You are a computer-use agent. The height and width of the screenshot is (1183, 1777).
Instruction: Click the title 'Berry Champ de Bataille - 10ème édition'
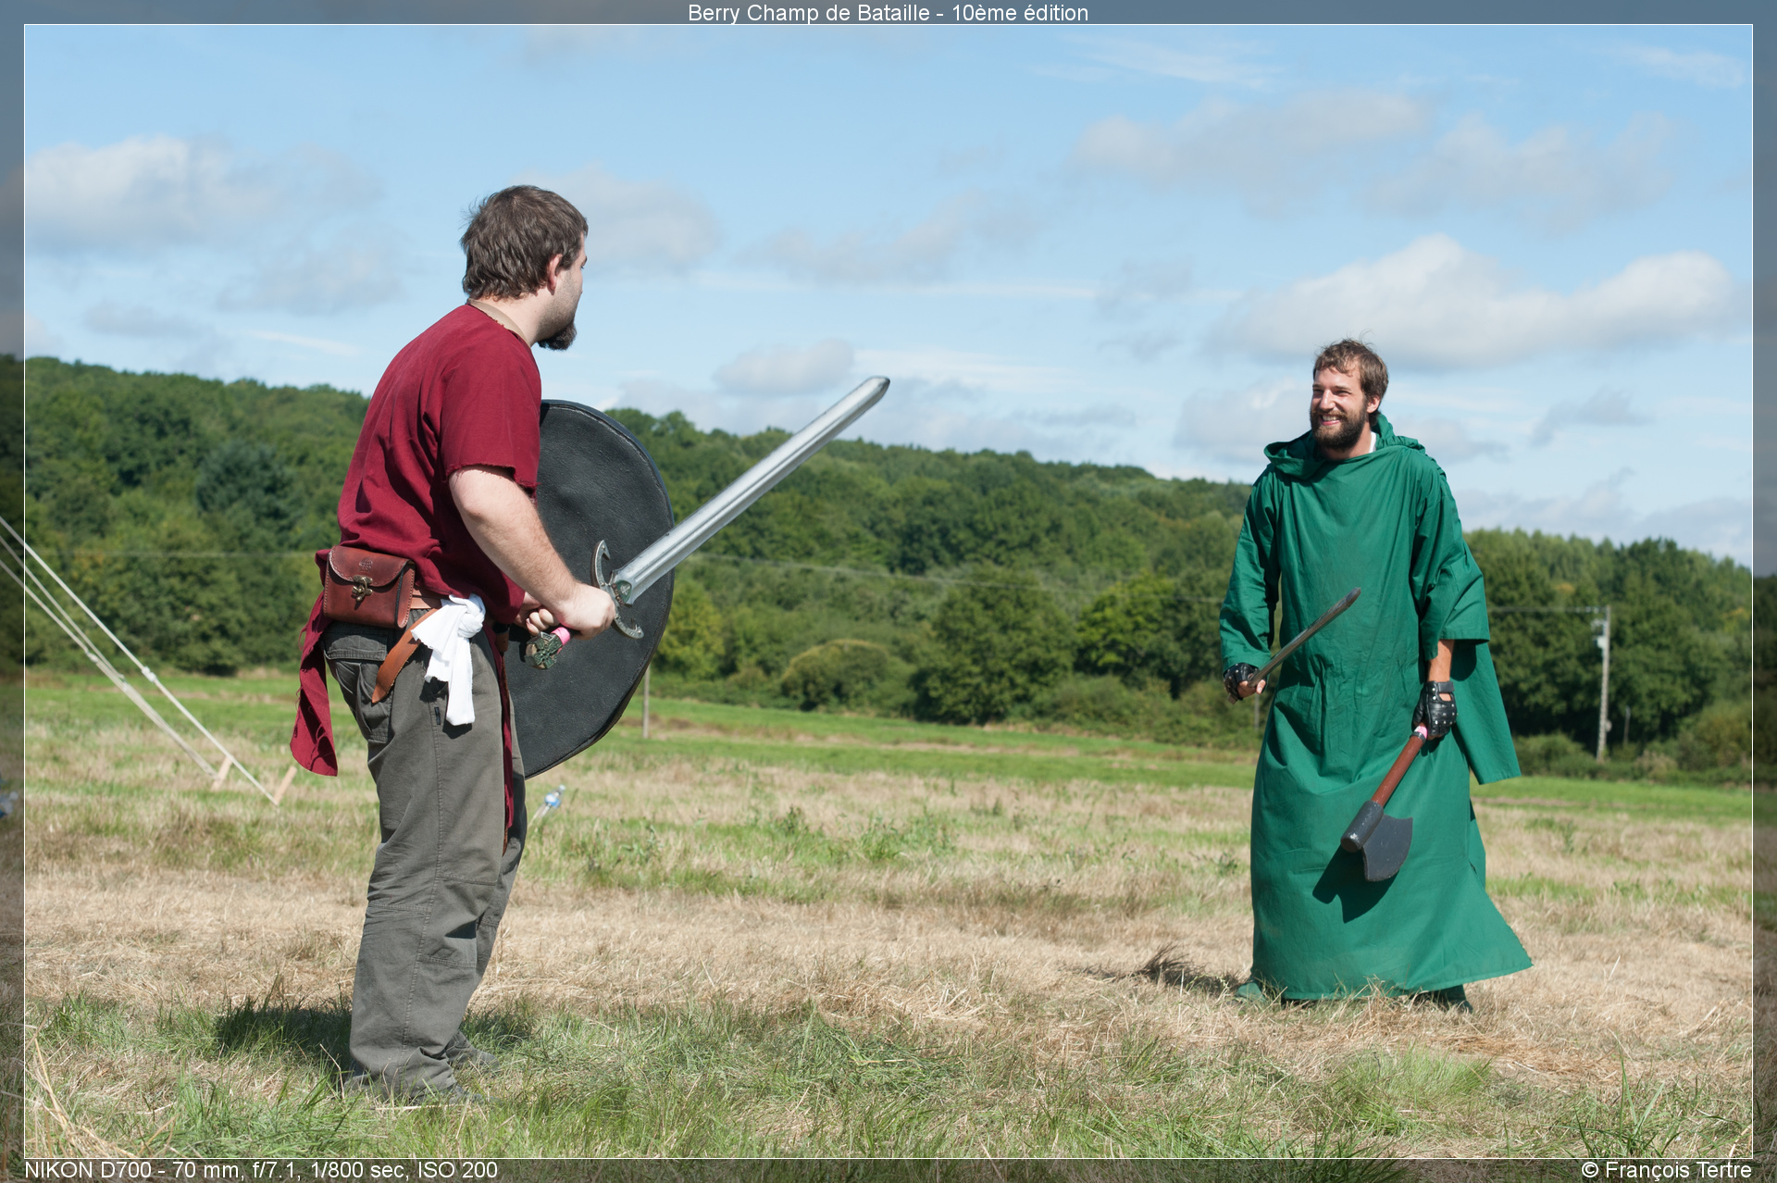[x=888, y=13]
